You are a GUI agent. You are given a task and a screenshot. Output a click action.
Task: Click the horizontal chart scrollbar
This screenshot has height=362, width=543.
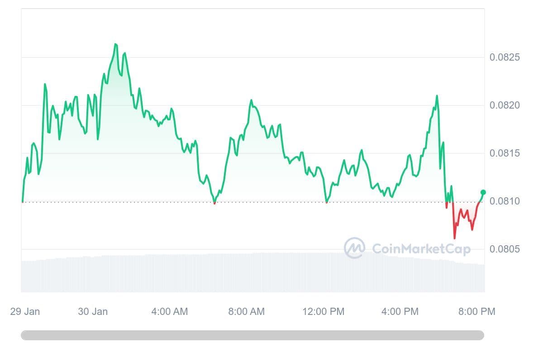[x=252, y=335]
